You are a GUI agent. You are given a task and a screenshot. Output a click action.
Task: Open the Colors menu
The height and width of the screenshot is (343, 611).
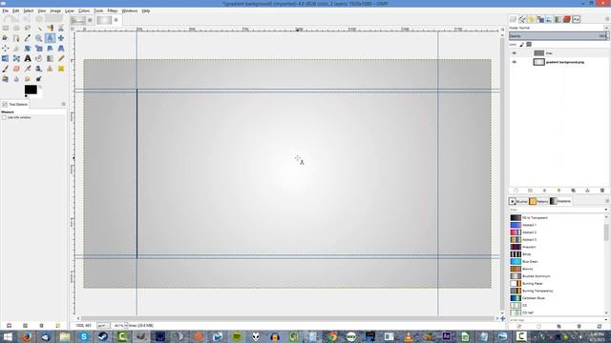point(84,10)
